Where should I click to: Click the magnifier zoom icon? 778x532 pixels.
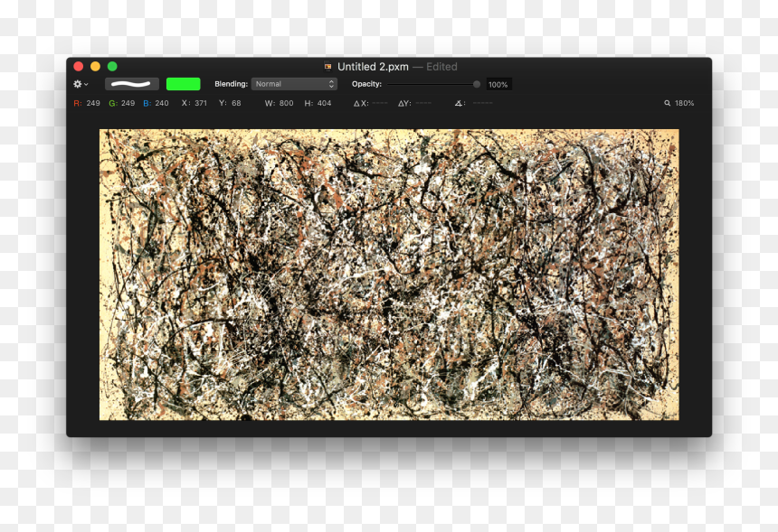[668, 103]
